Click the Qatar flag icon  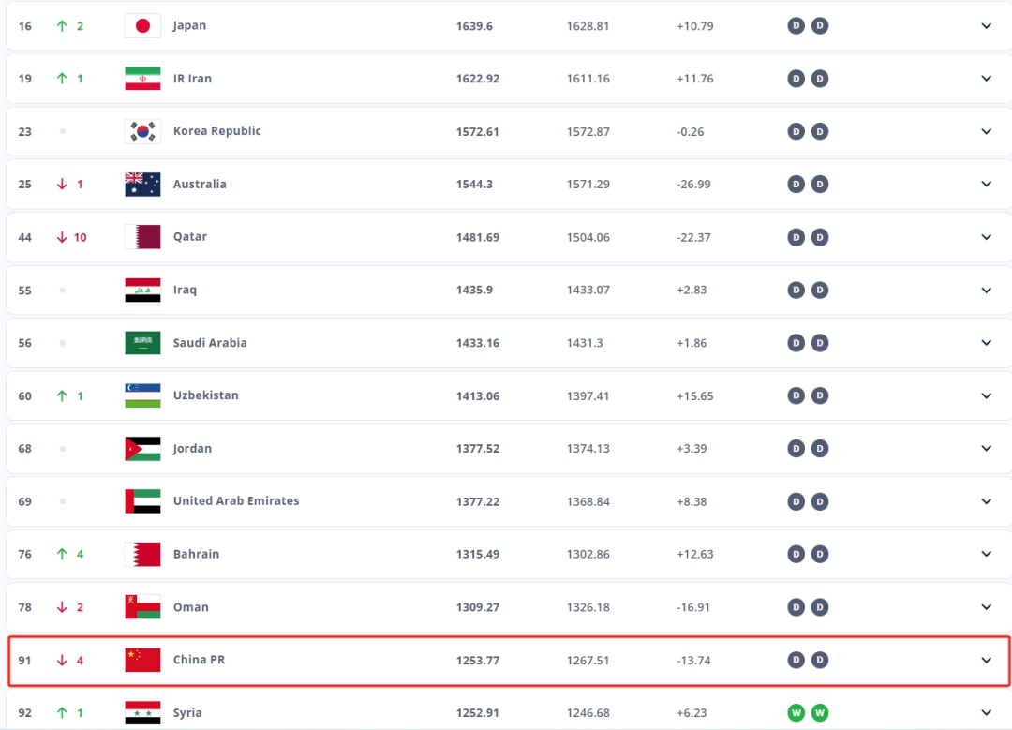point(141,236)
